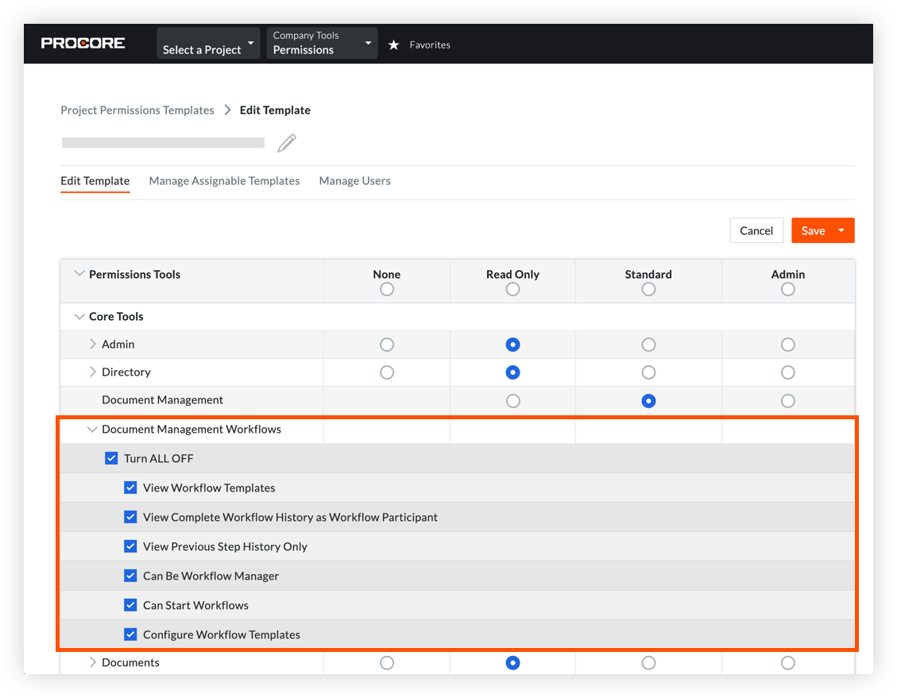Uncheck Configure Workflow Templates

[130, 634]
